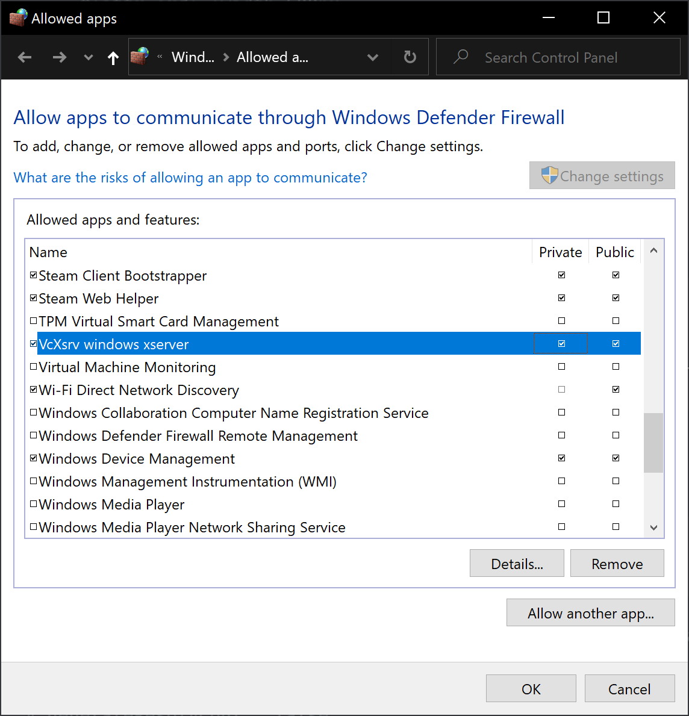
Task: Open the risks of allowing an app link
Action: [190, 178]
